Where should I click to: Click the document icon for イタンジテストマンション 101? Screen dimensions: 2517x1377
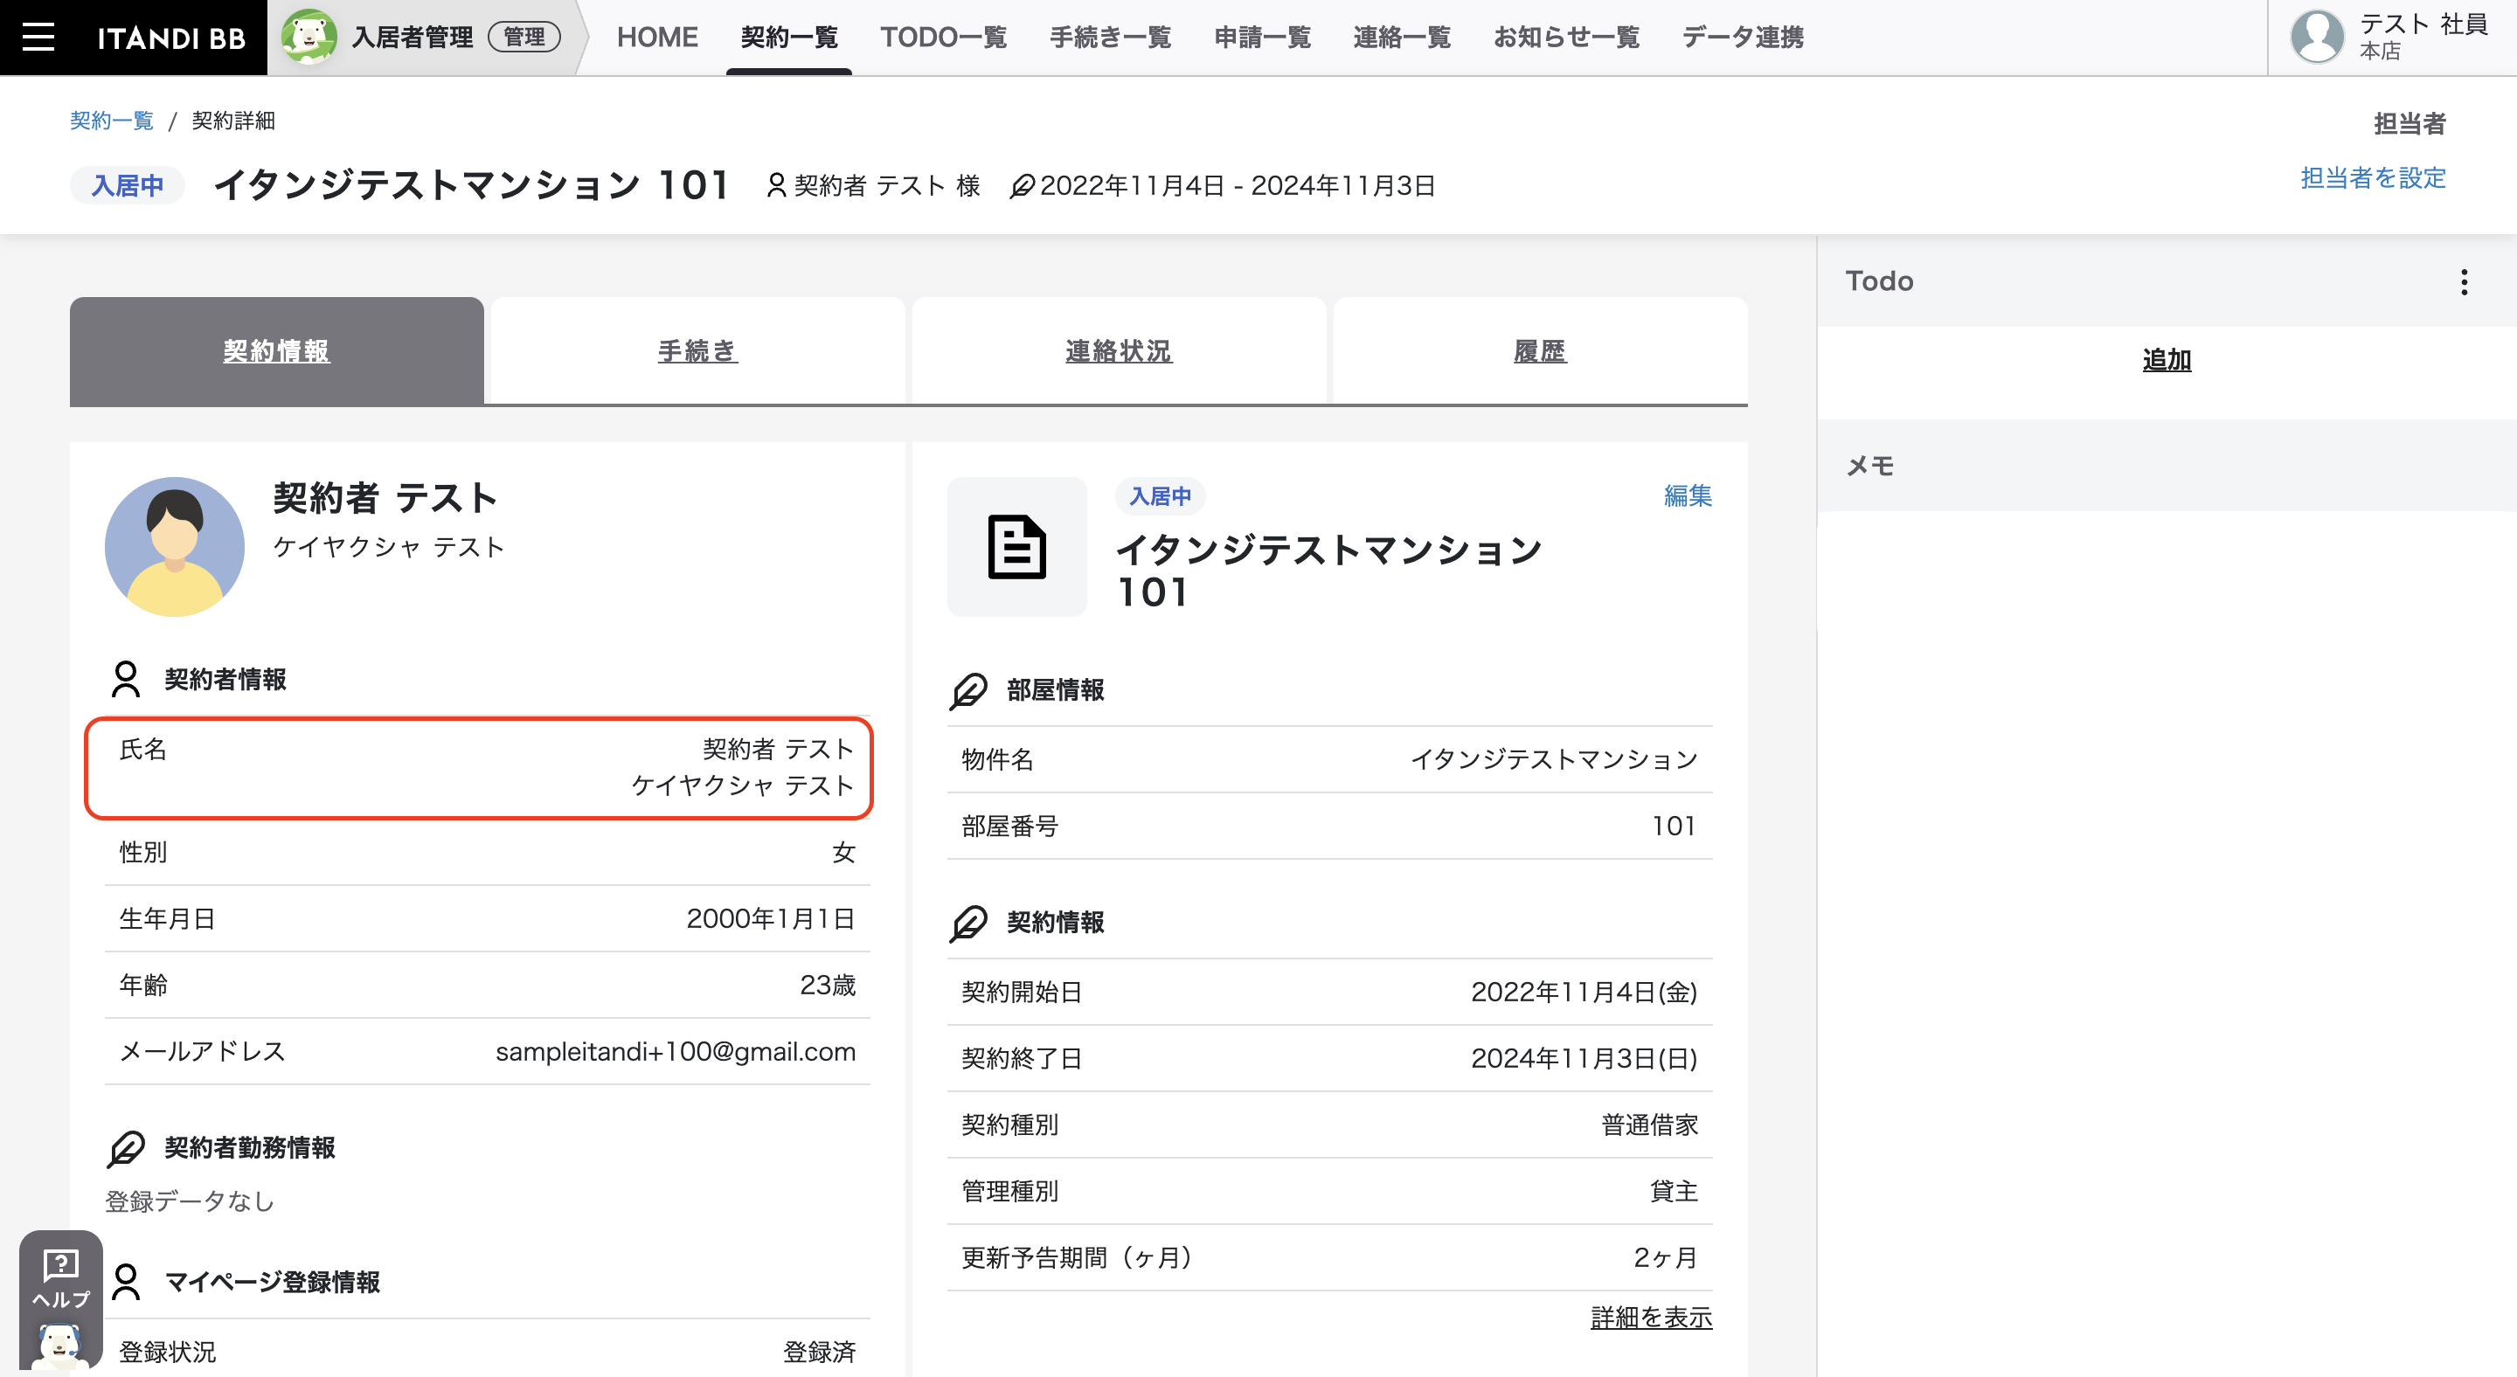[1016, 547]
